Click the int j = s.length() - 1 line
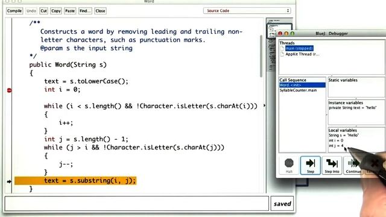386x217 pixels. pos(86,139)
